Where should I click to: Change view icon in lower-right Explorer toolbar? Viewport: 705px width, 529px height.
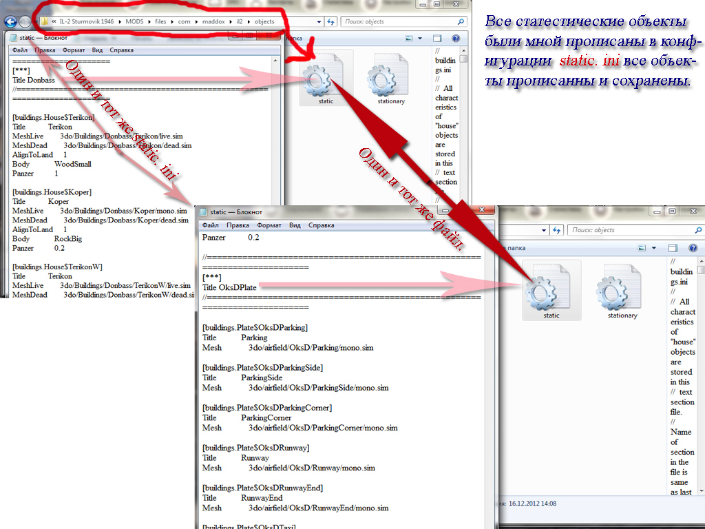click(x=642, y=248)
